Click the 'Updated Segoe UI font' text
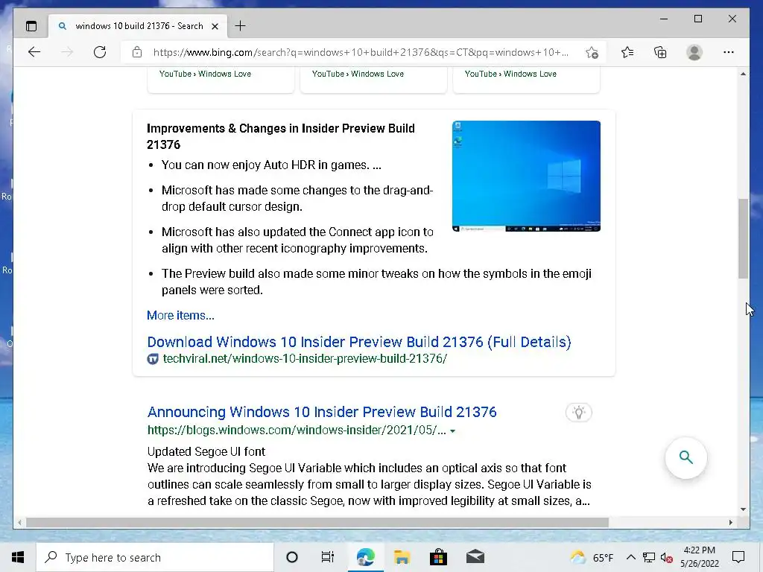The image size is (763, 572). (x=206, y=452)
